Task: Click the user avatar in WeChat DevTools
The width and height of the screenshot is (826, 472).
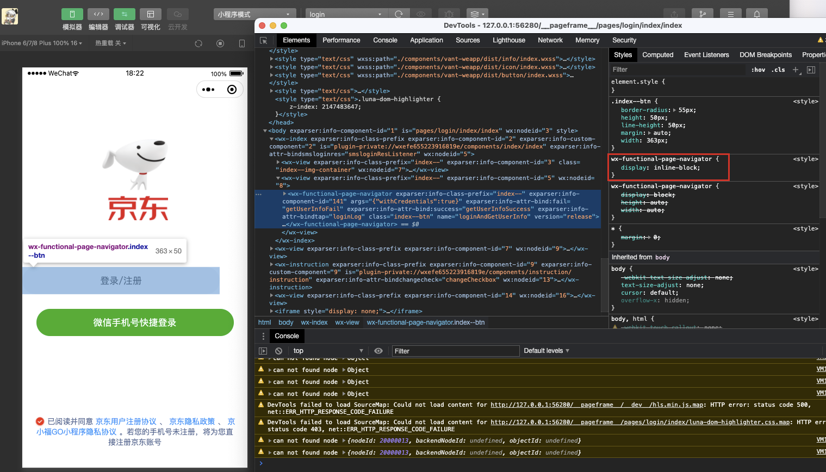Action: pyautogui.click(x=10, y=16)
